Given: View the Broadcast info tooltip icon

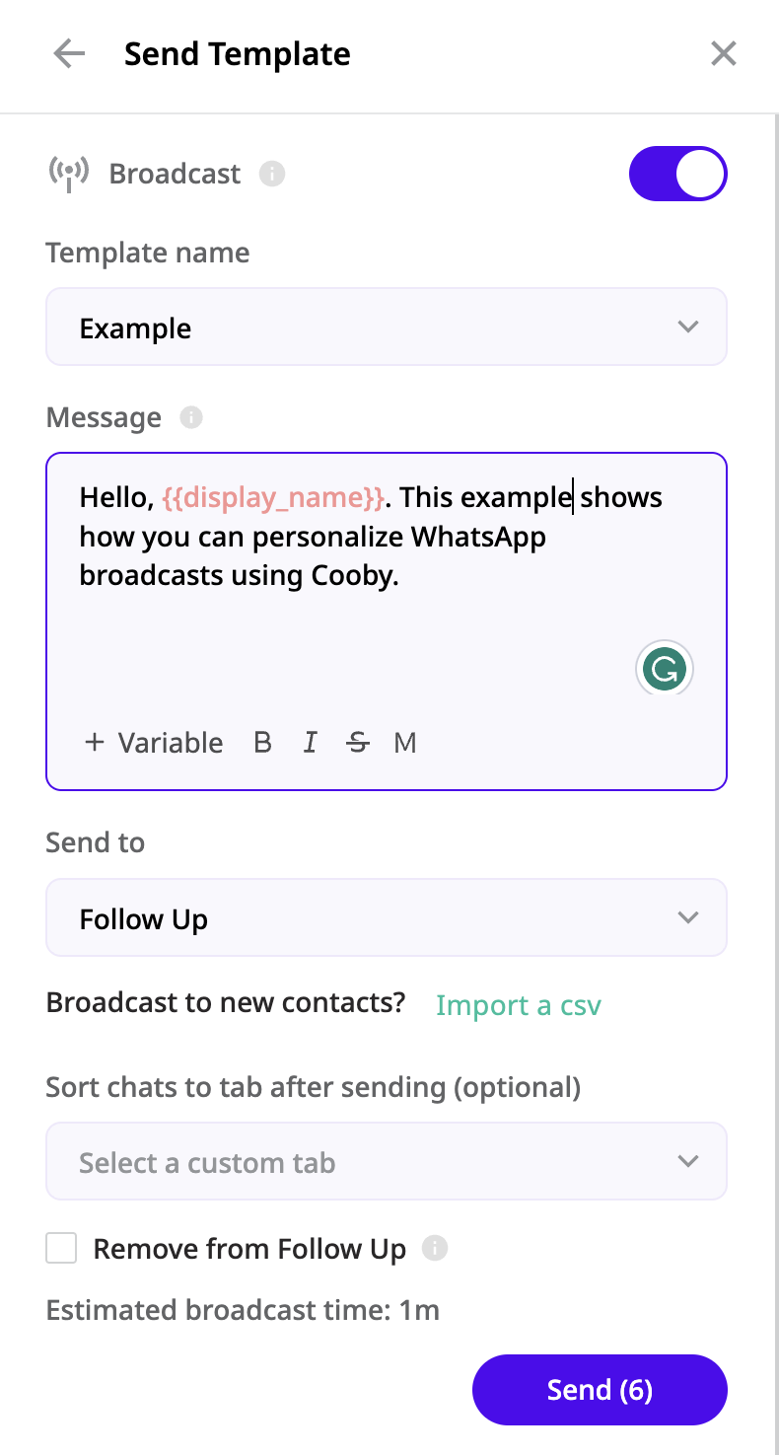Looking at the screenshot, I should [273, 174].
